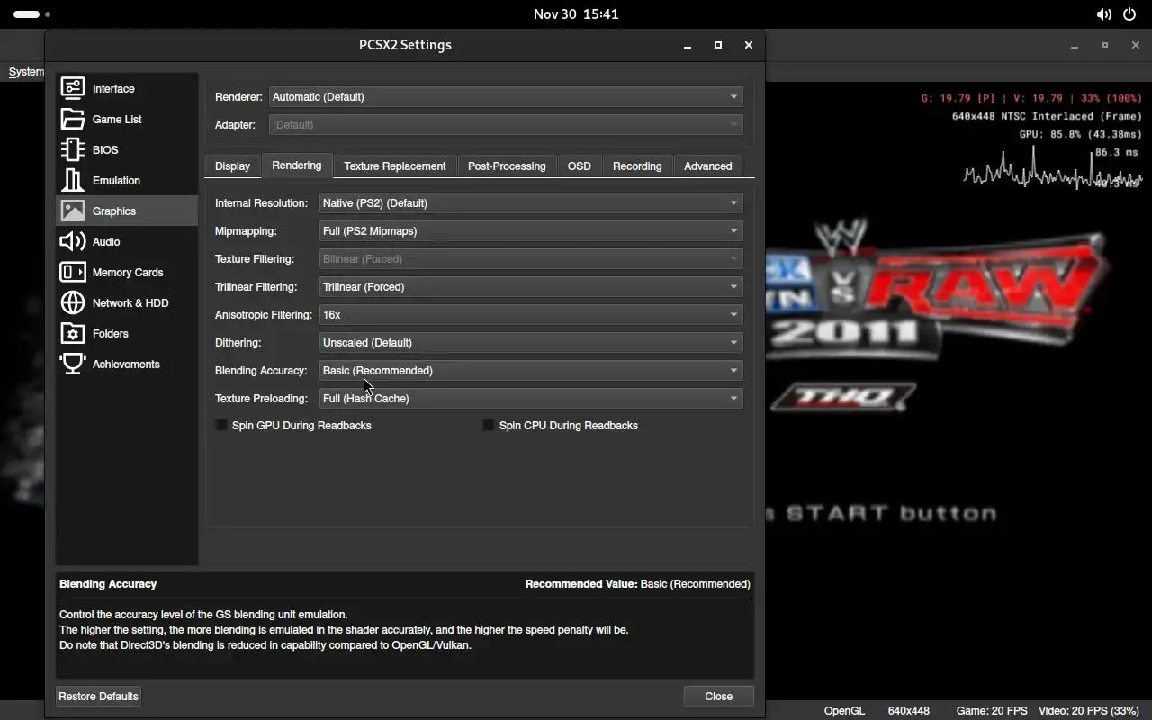Switch to the Display tab
1152x720 pixels.
point(232,166)
